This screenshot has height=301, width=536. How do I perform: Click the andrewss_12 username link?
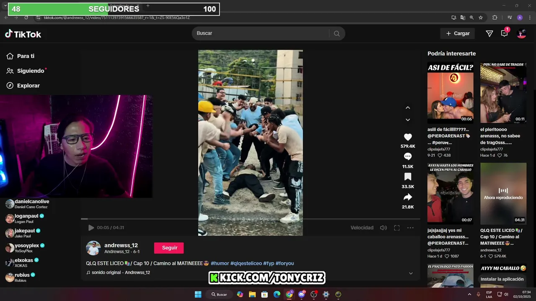point(121,245)
